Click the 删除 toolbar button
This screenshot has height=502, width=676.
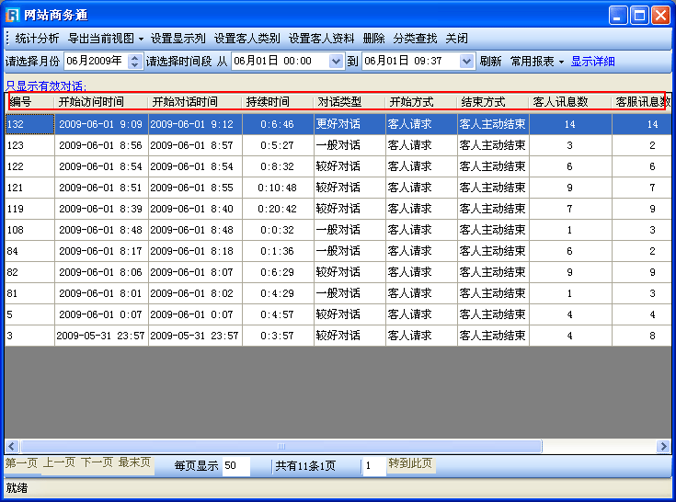pos(373,39)
